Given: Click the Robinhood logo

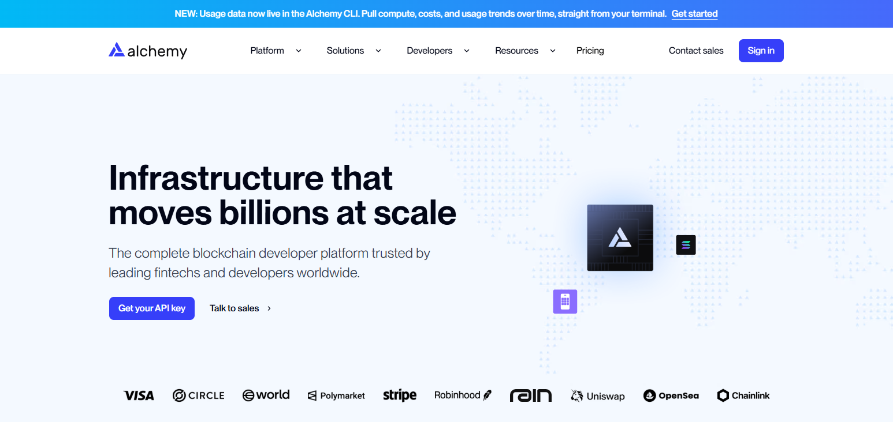Looking at the screenshot, I should [x=463, y=395].
